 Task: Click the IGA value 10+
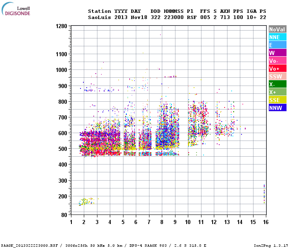tap(251, 17)
